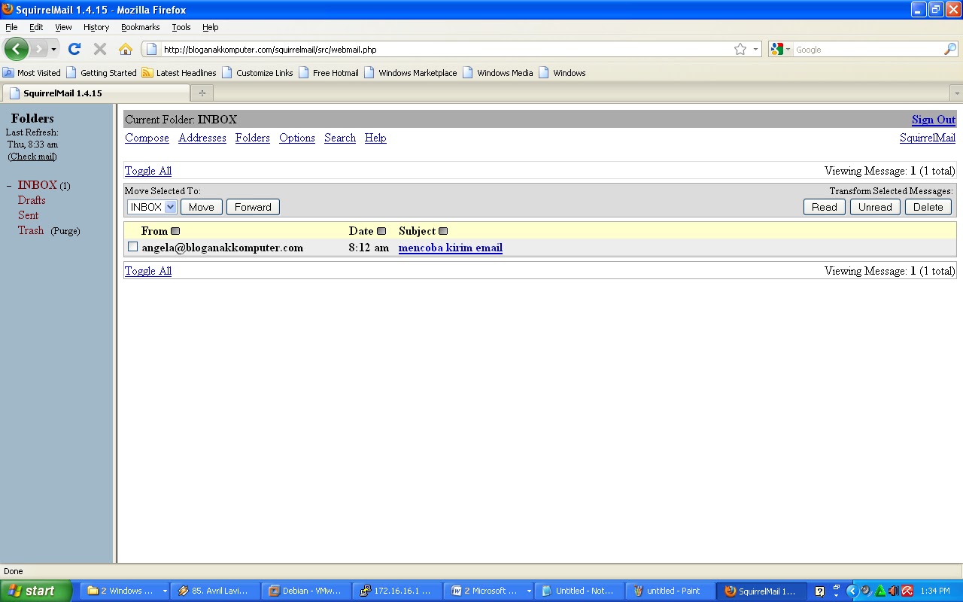
Task: Click the Firefox forward arrow button
Action: pos(39,49)
